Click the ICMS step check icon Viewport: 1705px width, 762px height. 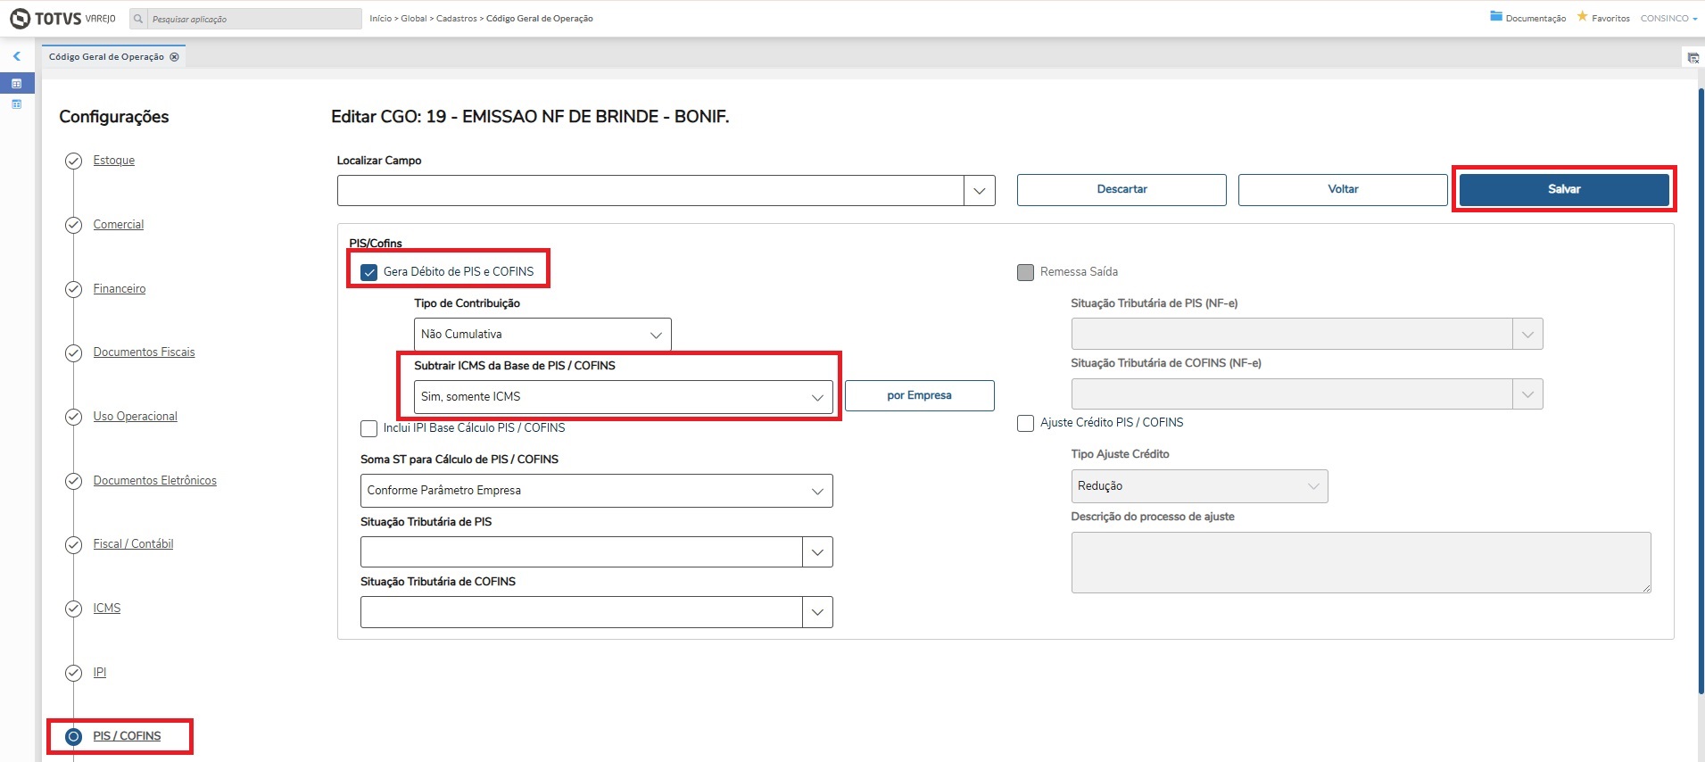pyautogui.click(x=74, y=609)
